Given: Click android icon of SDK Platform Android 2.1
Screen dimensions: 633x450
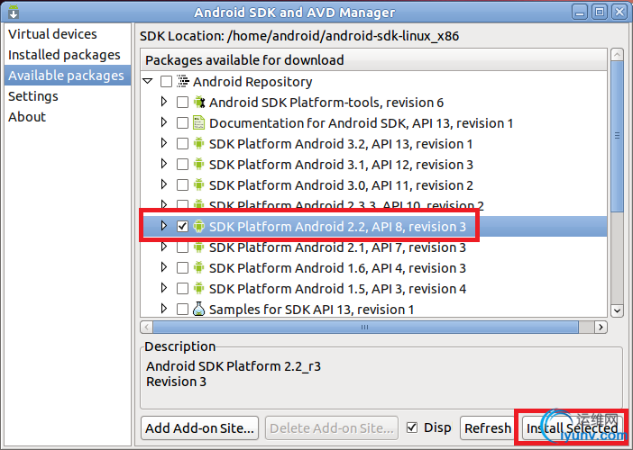Looking at the screenshot, I should (x=198, y=247).
